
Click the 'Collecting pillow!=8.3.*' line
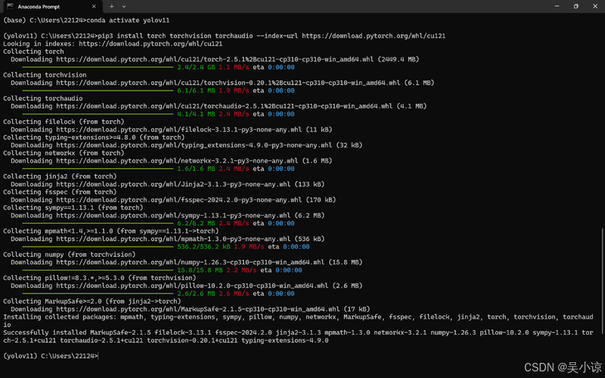click(100, 278)
